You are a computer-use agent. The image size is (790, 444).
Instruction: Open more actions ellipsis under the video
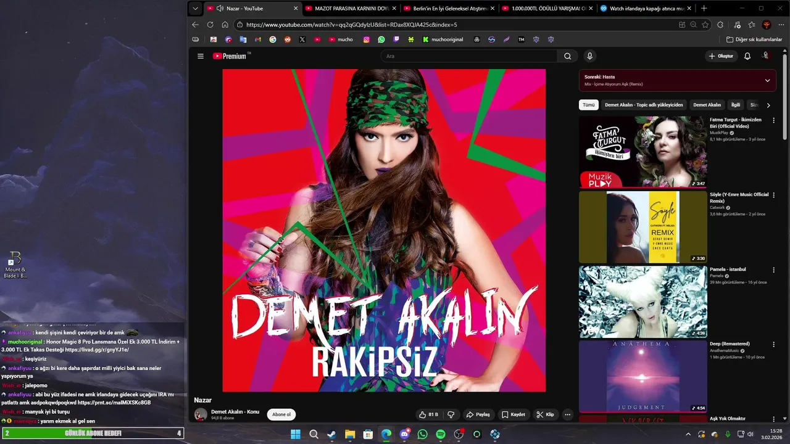(x=567, y=414)
